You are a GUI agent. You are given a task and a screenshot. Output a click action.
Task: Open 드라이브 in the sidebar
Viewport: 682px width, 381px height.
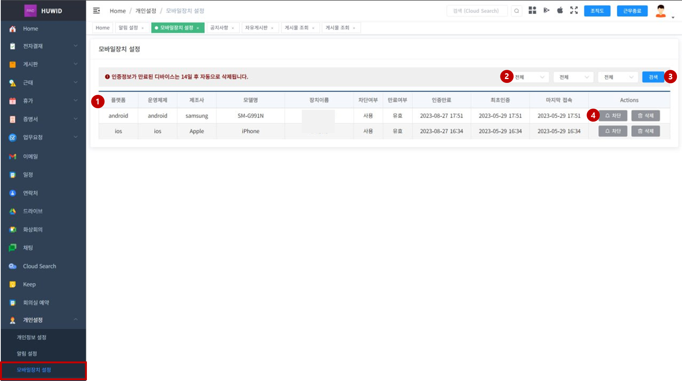click(x=33, y=211)
